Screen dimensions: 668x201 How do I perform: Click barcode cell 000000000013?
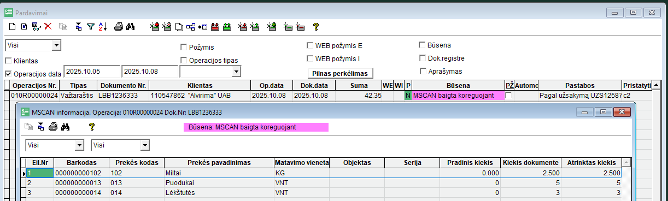pos(81,182)
